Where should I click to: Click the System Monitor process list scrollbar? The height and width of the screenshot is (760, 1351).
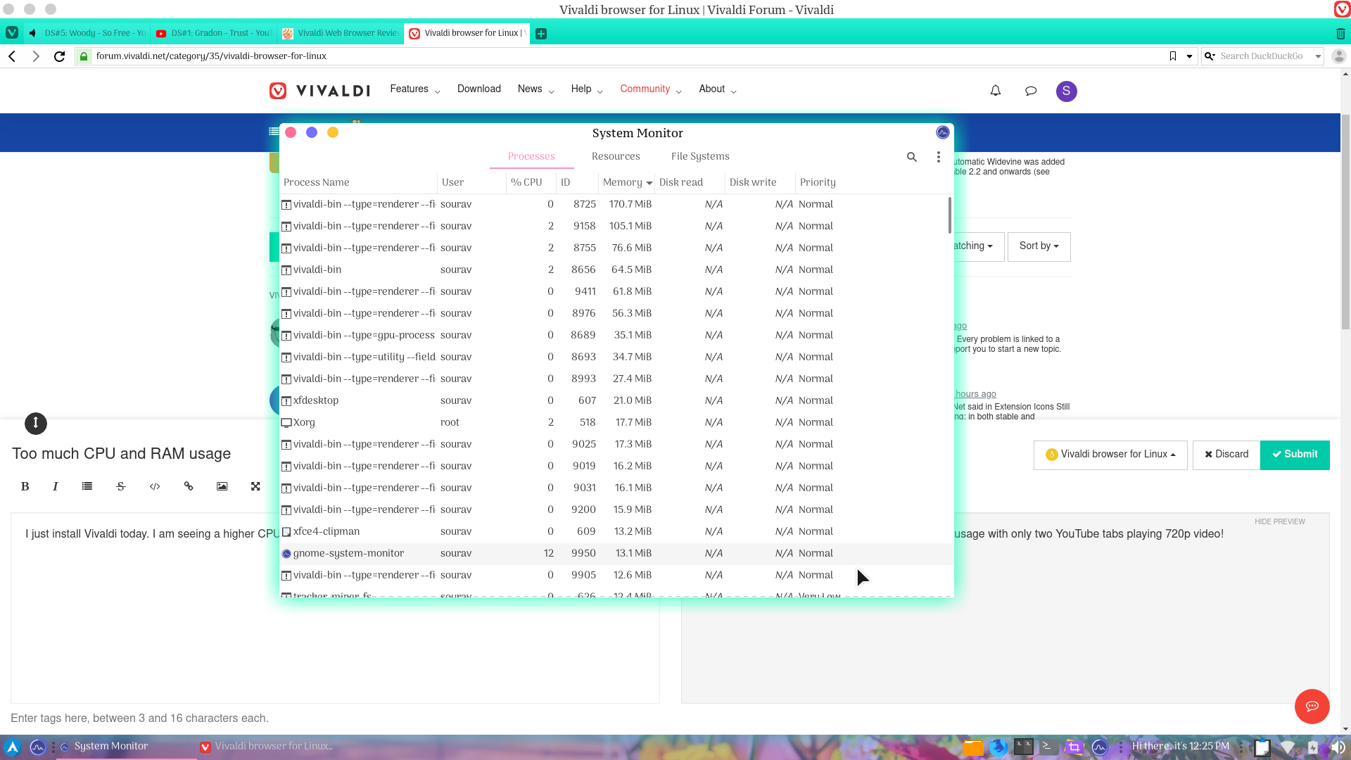(950, 216)
